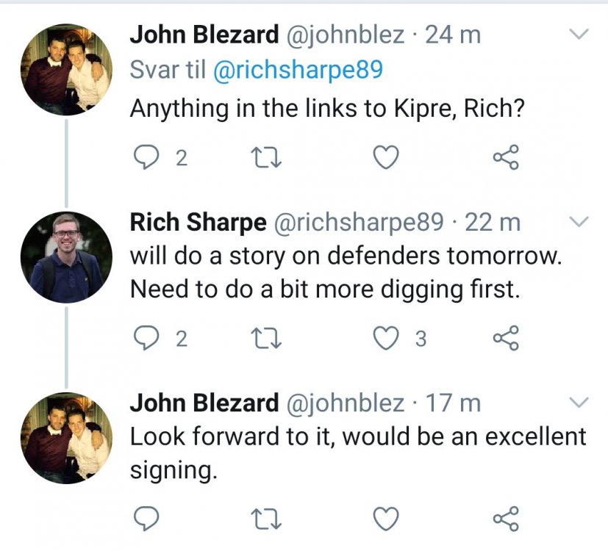Retweet Rich Sharpe's tweet about defenders story
Image resolution: width=608 pixels, height=551 pixels.
tap(262, 339)
